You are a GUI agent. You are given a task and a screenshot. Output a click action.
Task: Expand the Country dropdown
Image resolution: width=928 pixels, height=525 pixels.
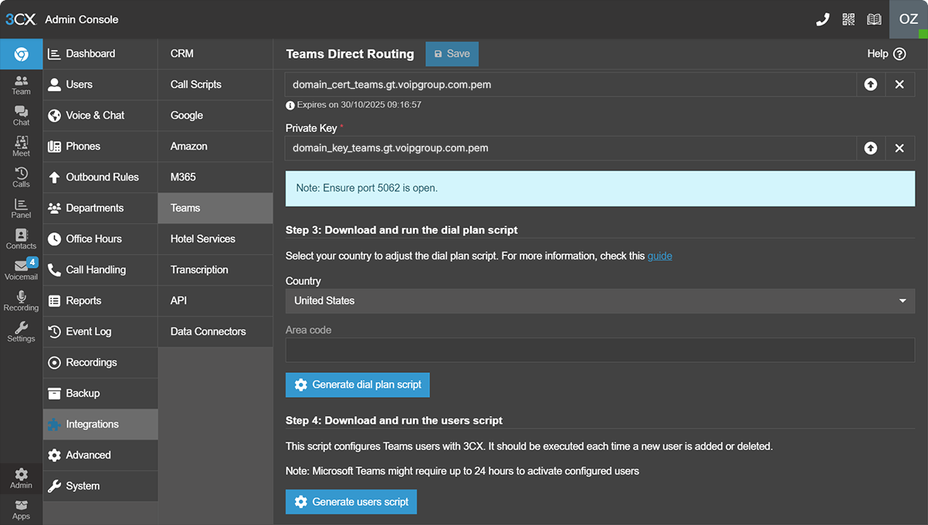coord(600,301)
